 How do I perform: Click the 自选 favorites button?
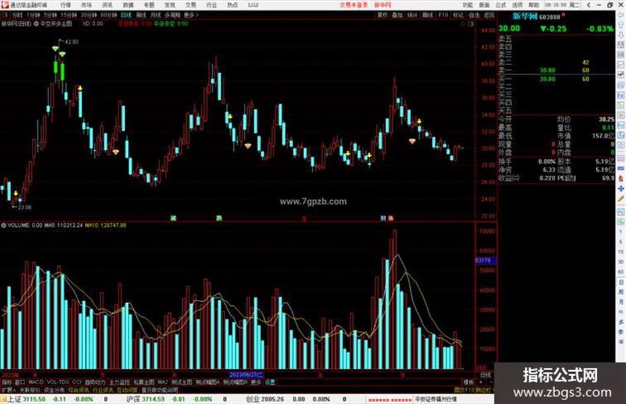coord(474,15)
